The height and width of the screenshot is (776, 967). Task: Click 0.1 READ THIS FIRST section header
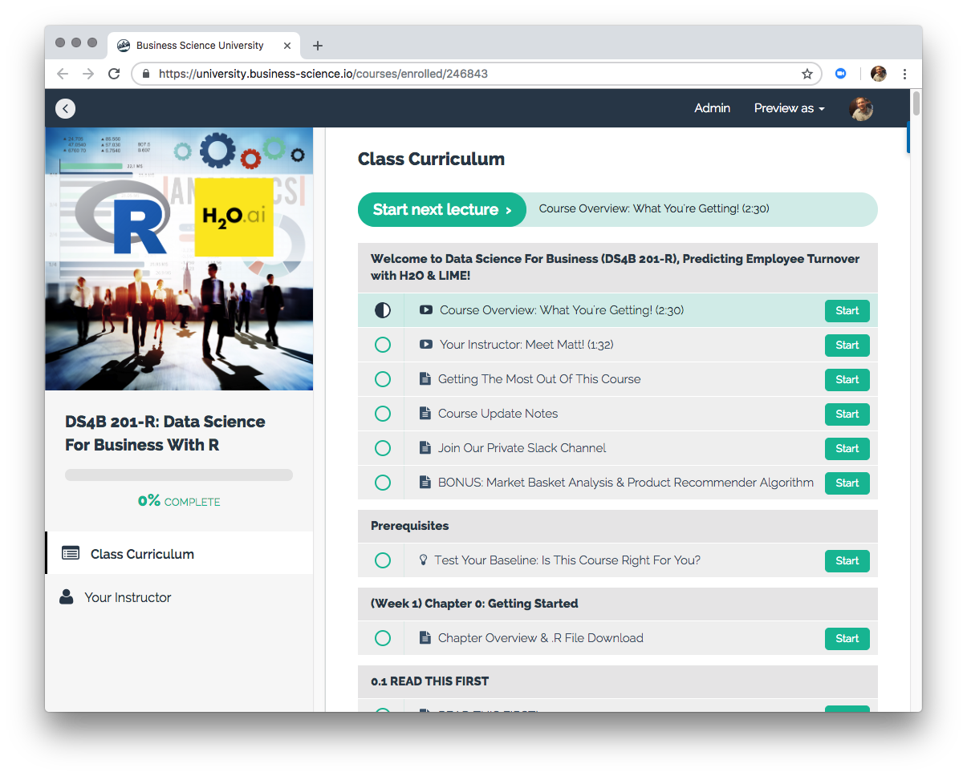(x=618, y=681)
